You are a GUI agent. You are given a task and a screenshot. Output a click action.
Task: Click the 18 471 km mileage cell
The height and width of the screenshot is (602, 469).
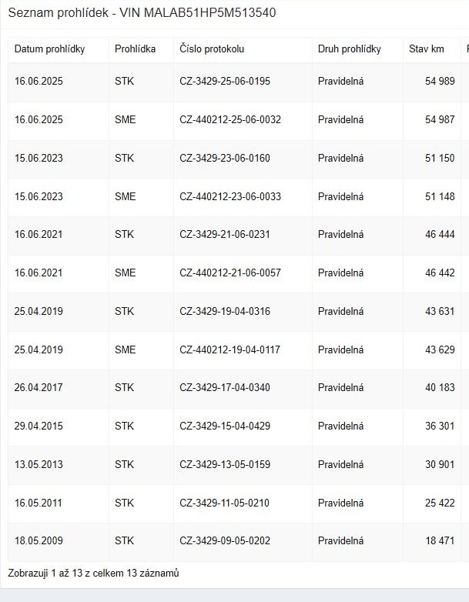[440, 541]
